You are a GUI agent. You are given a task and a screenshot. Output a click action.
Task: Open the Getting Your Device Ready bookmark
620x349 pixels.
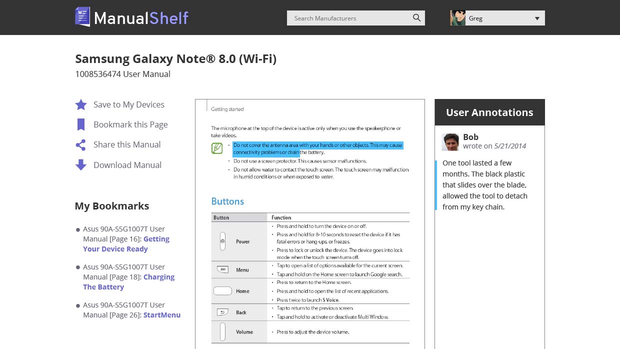[126, 244]
